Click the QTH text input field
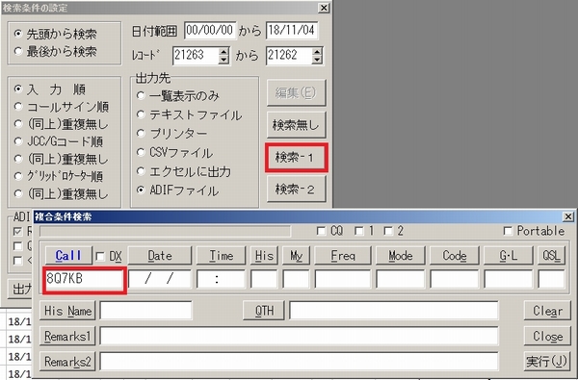The width and height of the screenshot is (578, 380). point(394,311)
